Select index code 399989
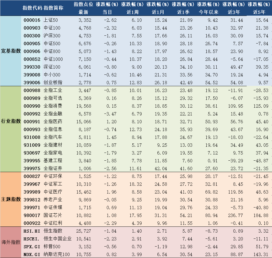272x258 pixels. (x=32, y=192)
